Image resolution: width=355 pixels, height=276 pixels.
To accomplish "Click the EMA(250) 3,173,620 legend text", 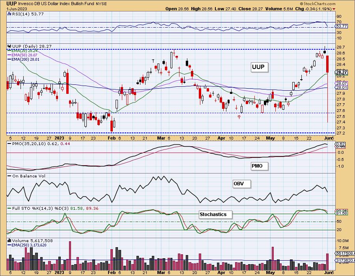I will tap(29, 245).
